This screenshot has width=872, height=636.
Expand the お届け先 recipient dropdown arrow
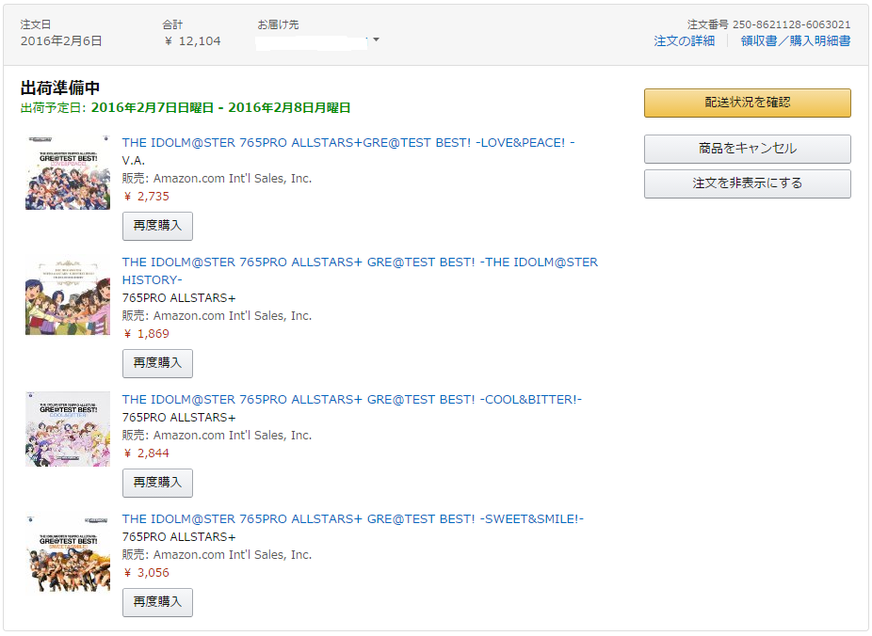tap(377, 40)
